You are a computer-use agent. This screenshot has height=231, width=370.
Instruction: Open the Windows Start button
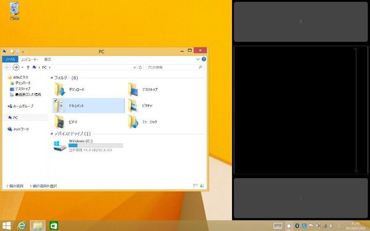(x=6, y=226)
